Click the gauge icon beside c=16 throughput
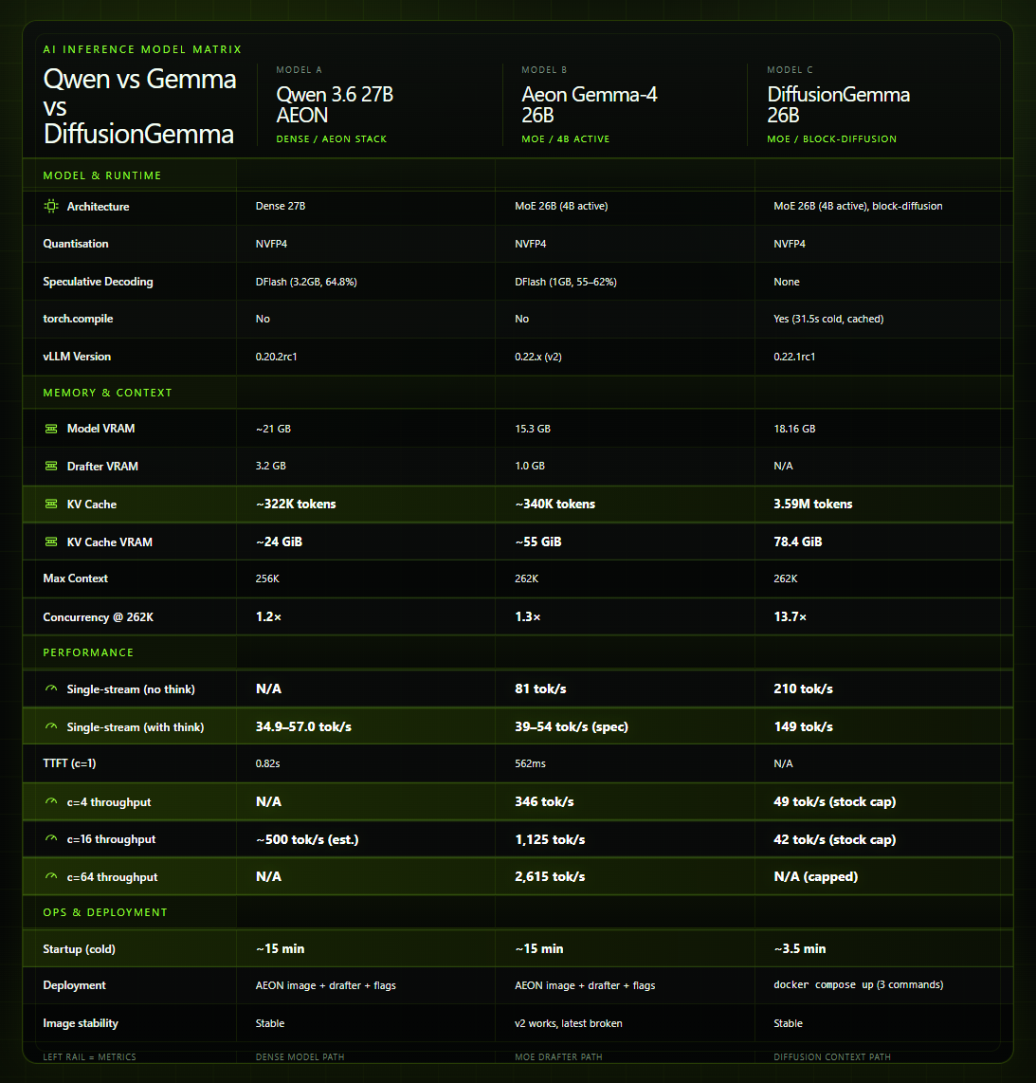This screenshot has width=1036, height=1083. 51,839
